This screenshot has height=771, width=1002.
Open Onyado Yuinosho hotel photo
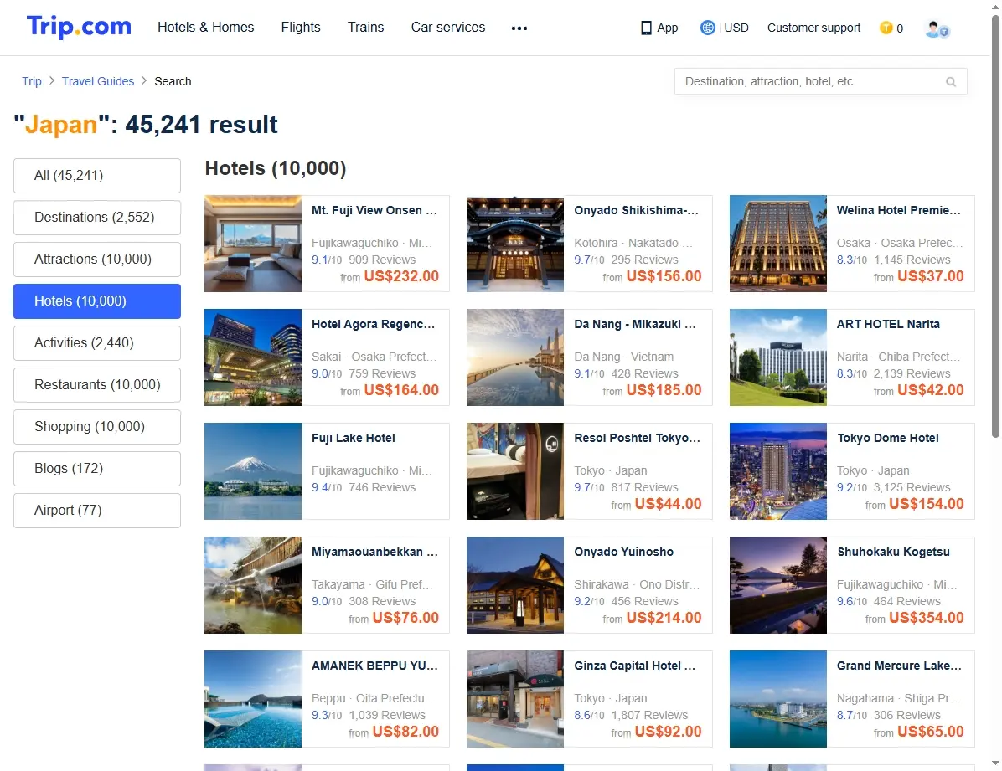[x=515, y=584]
